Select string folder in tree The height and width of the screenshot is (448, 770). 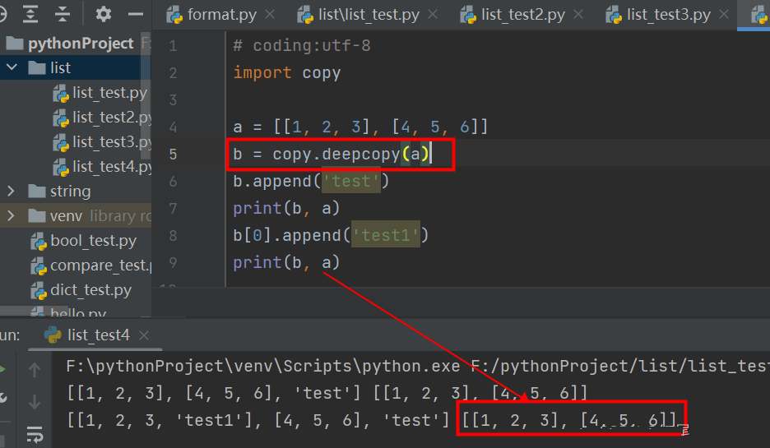[x=70, y=191]
